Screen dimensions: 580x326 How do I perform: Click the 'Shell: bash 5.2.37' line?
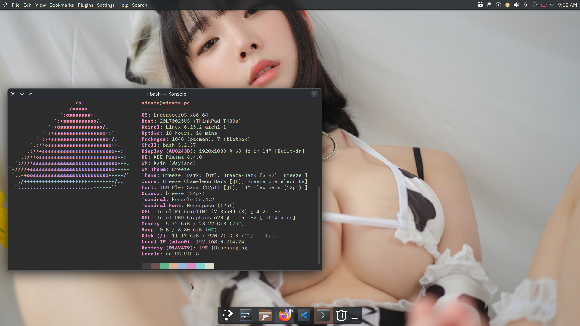click(x=169, y=145)
